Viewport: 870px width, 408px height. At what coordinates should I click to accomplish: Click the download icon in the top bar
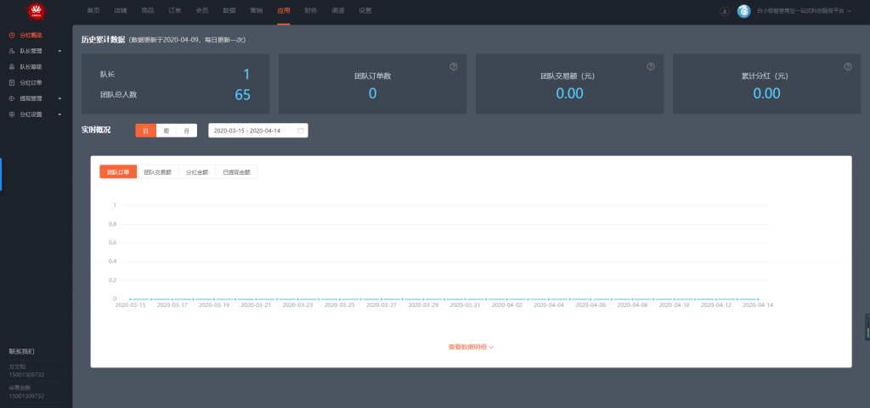click(x=725, y=11)
